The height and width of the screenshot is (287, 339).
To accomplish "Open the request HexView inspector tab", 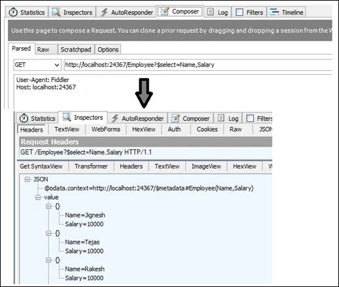I will (144, 129).
